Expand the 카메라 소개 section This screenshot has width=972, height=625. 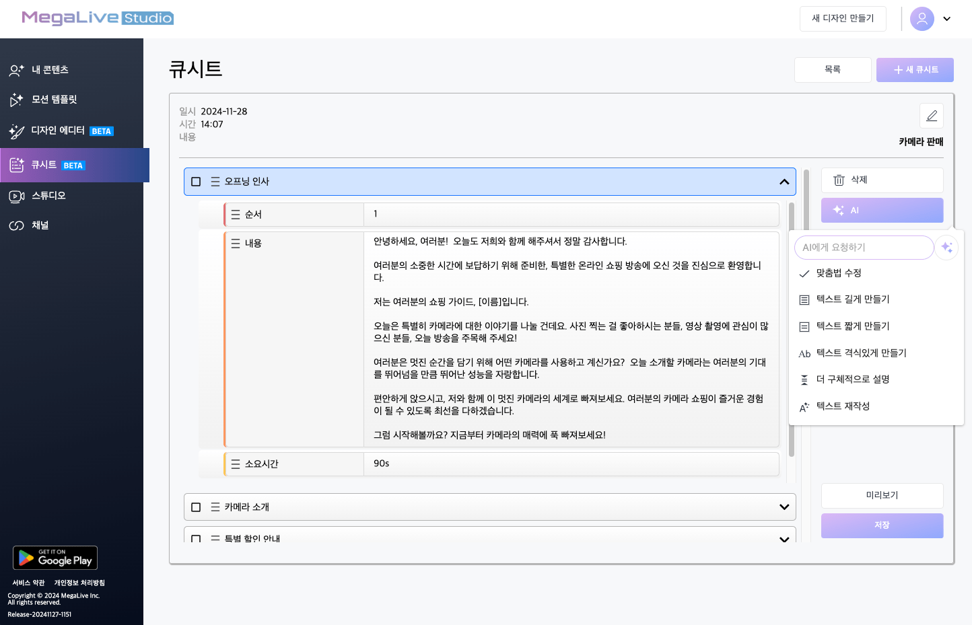coord(784,507)
